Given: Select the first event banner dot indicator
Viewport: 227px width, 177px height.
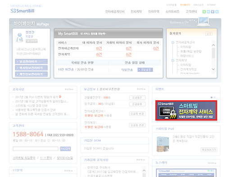Looking at the screenshot, I should pos(212,98).
